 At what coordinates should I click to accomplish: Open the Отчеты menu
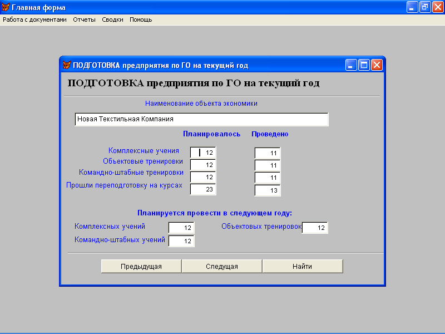tap(84, 19)
